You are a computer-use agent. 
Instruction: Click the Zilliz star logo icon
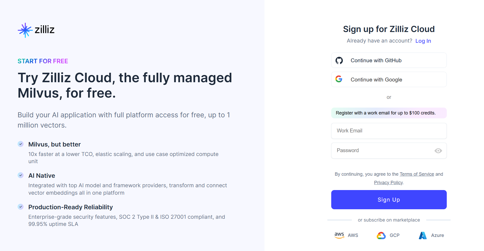(25, 30)
